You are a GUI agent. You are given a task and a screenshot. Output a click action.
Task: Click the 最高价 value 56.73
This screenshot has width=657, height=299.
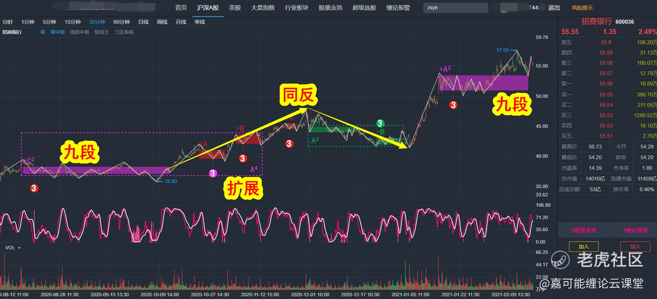595,147
